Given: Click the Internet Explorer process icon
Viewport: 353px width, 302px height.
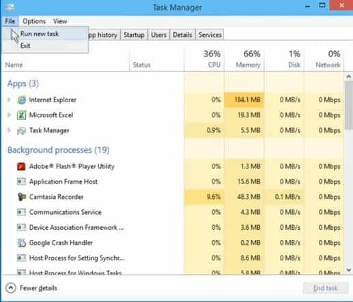Looking at the screenshot, I should [x=21, y=100].
